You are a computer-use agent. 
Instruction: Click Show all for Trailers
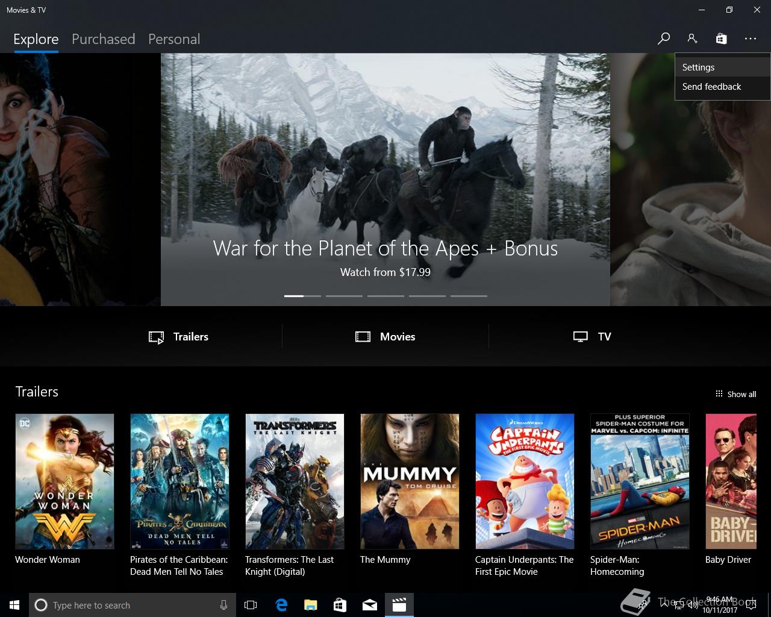(735, 394)
